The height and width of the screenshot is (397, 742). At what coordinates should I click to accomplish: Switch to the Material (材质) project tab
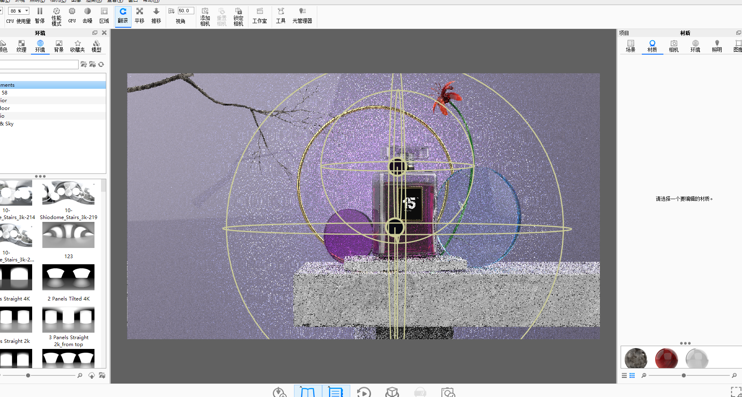point(652,46)
